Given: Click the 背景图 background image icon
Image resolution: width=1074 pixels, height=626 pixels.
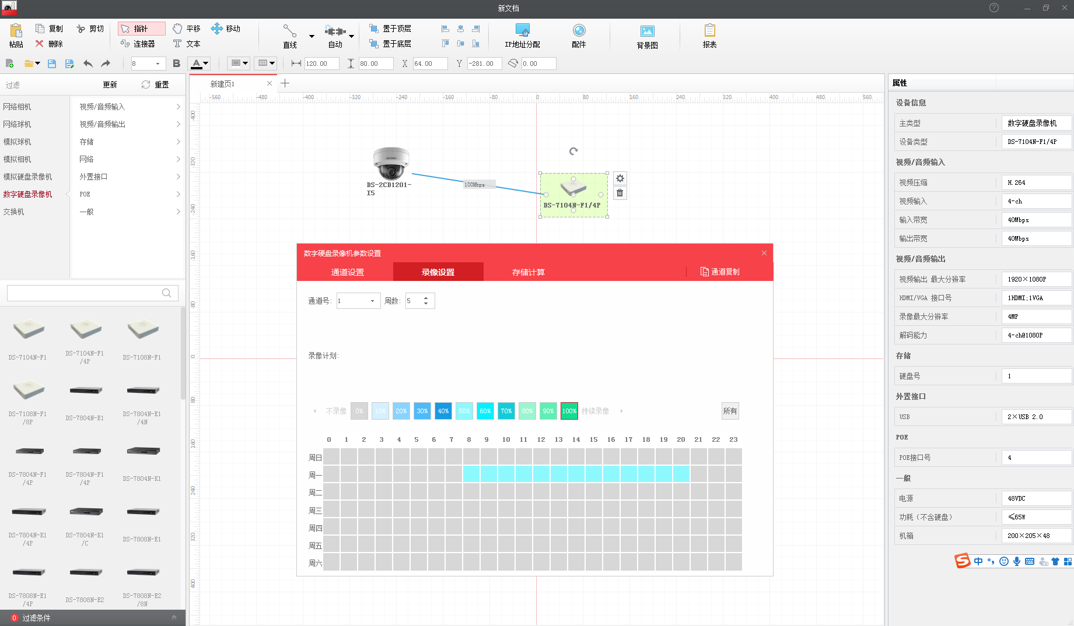Looking at the screenshot, I should click(648, 31).
